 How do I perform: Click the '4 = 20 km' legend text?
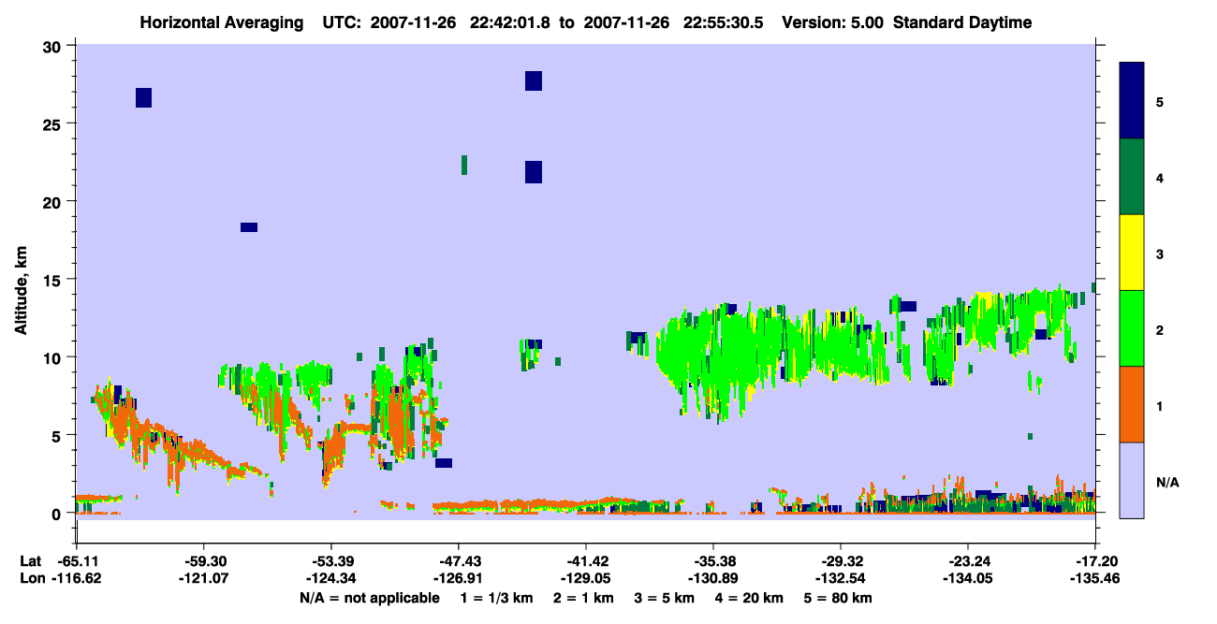pos(749,598)
